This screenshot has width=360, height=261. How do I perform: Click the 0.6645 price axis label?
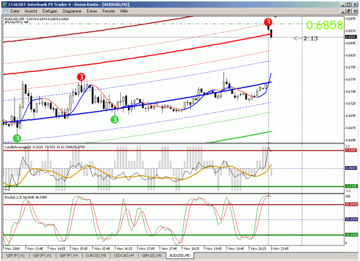click(x=351, y=140)
